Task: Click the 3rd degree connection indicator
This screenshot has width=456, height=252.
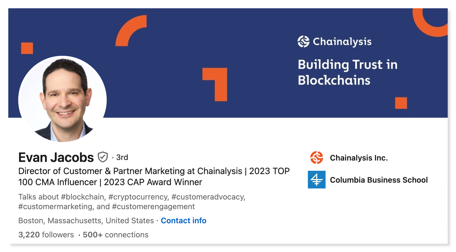Action: click(122, 157)
